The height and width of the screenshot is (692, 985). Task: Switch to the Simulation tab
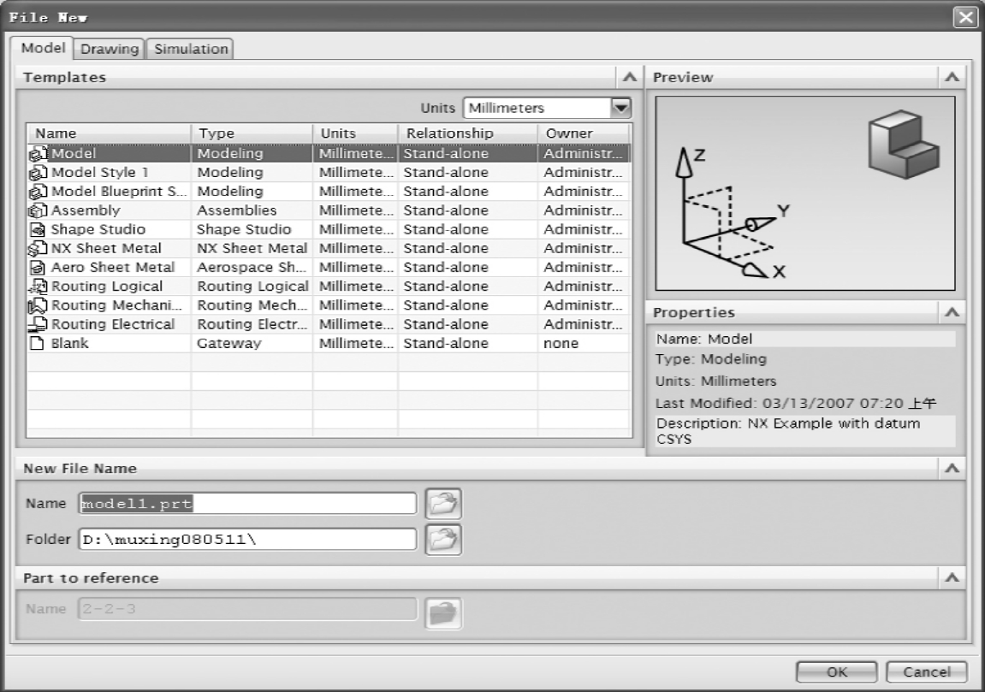pos(191,49)
